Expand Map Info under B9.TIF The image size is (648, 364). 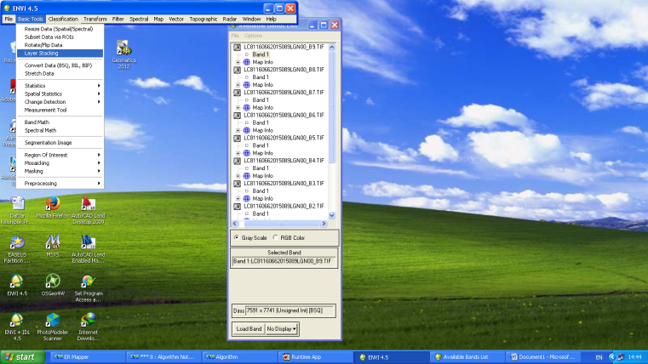coord(238,62)
